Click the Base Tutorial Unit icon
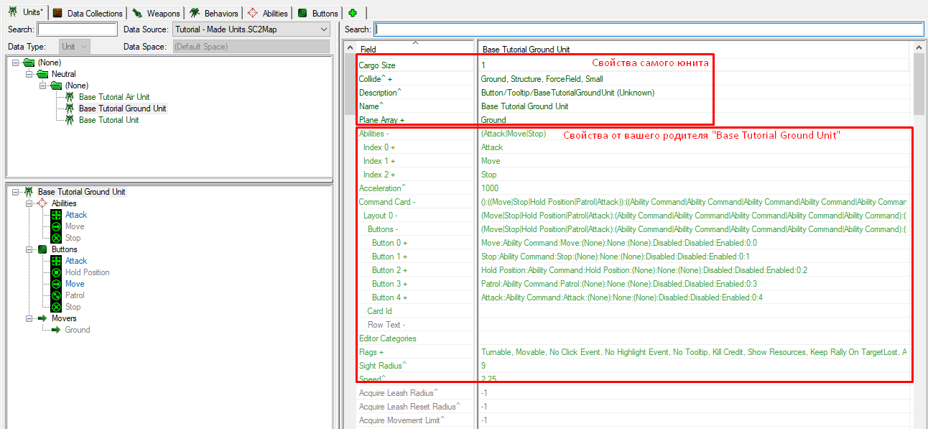This screenshot has height=429, width=928. click(70, 120)
